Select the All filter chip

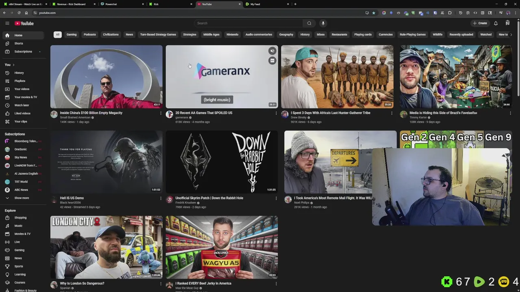pyautogui.click(x=58, y=34)
